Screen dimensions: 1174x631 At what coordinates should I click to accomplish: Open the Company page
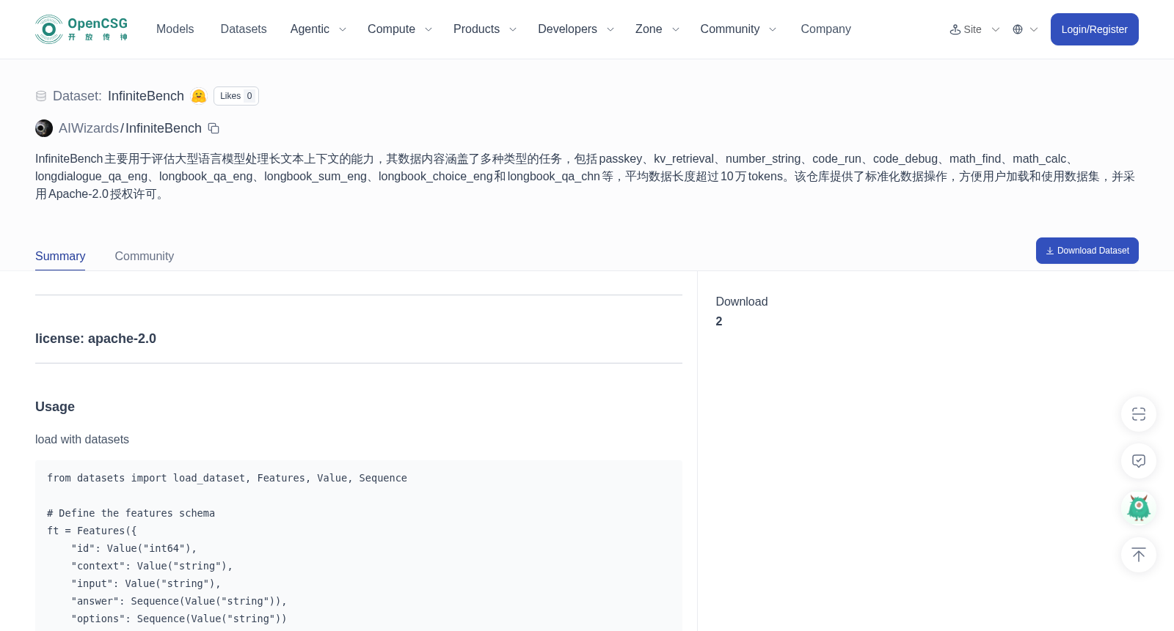[x=825, y=29]
